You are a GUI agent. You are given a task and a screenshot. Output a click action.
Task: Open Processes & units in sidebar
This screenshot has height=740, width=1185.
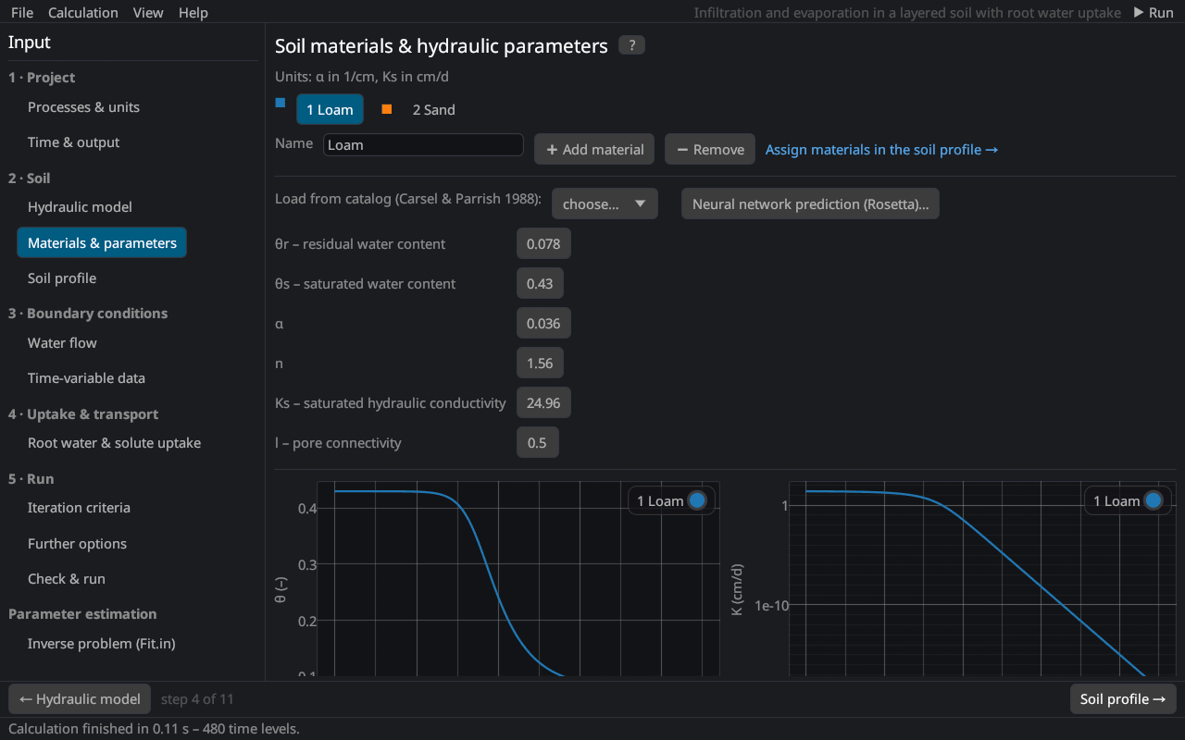83,106
